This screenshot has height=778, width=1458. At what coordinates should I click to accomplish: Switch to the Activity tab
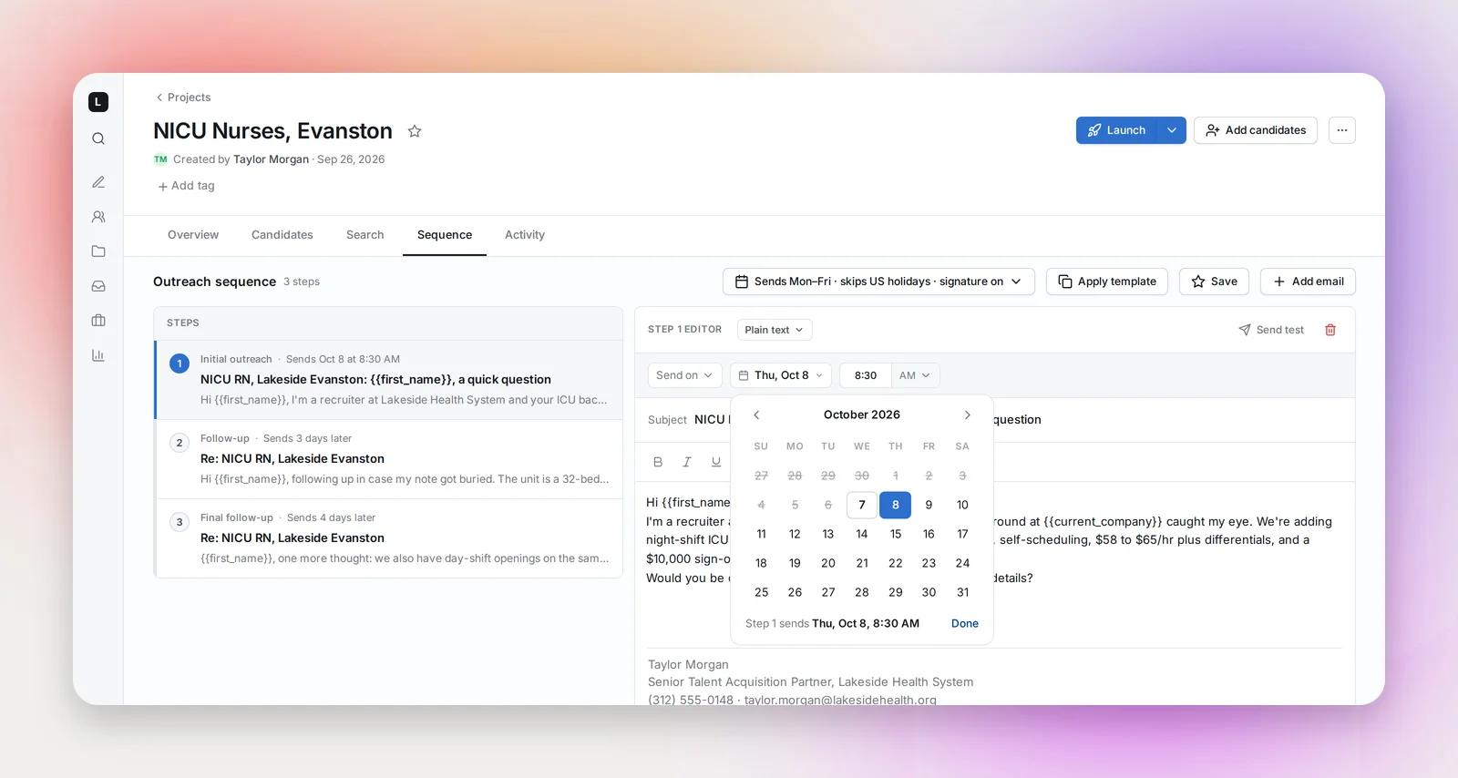(525, 235)
